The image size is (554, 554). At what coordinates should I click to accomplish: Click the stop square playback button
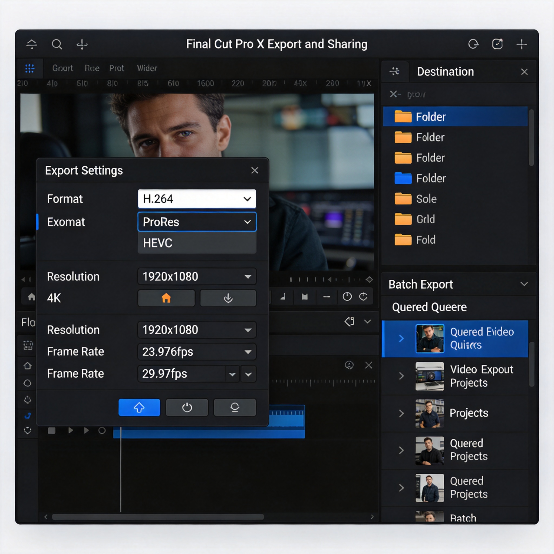coord(51,430)
